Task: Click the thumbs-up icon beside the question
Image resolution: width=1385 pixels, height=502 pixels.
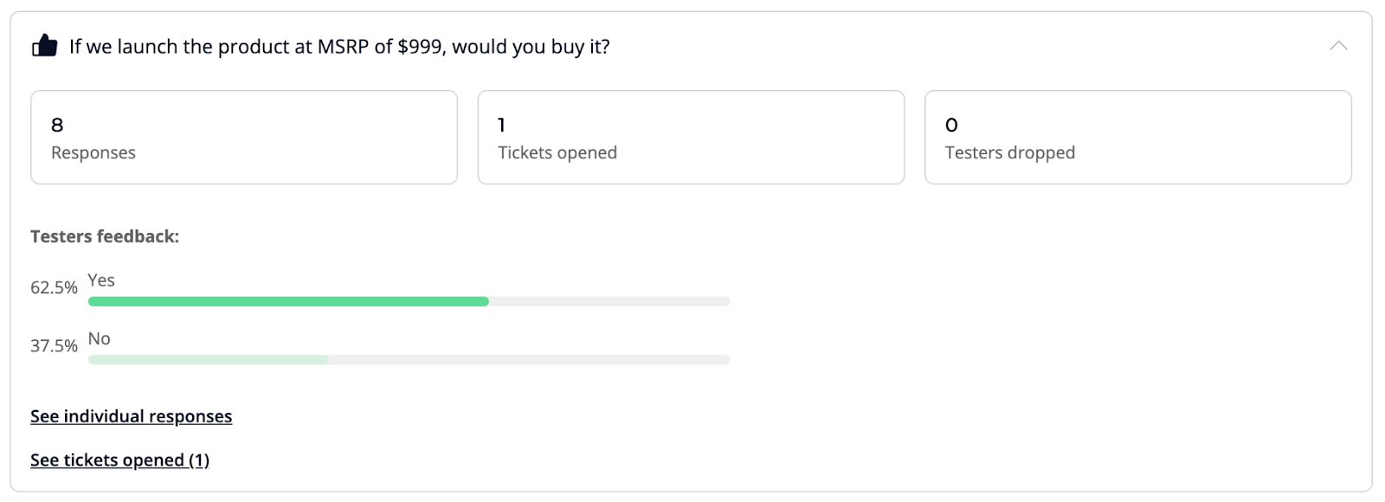Action: coord(45,46)
